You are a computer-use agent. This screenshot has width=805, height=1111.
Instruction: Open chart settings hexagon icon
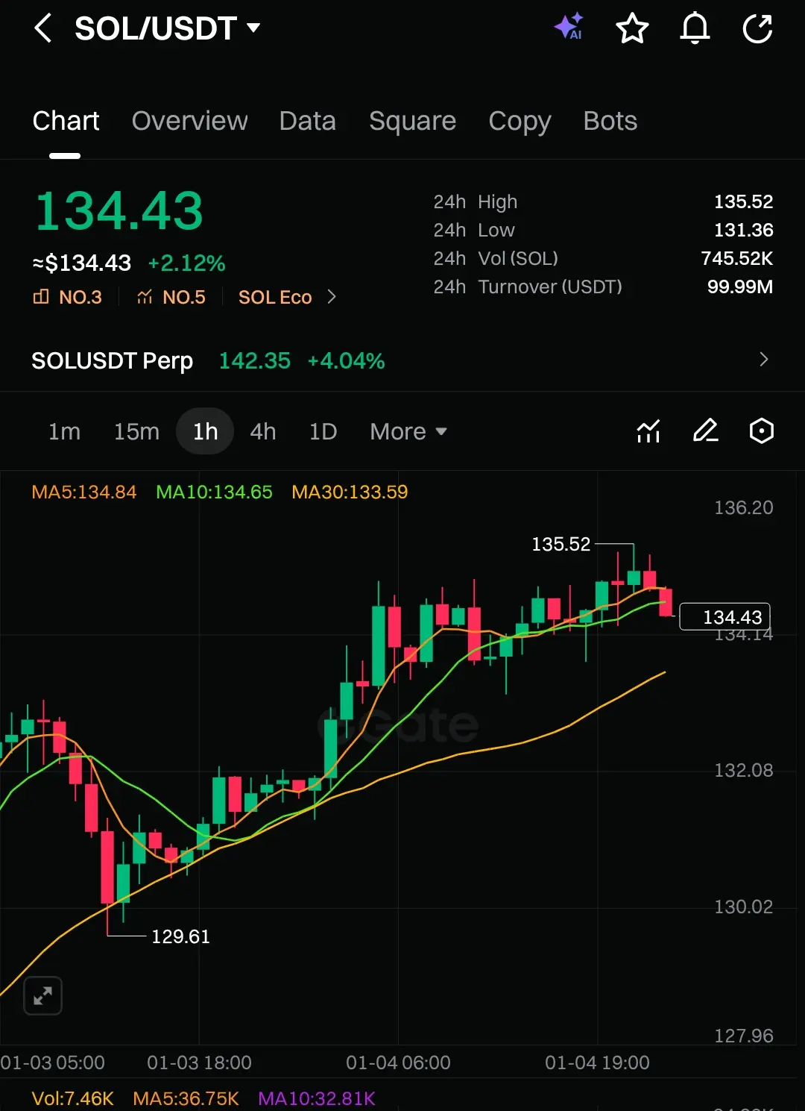click(x=761, y=431)
